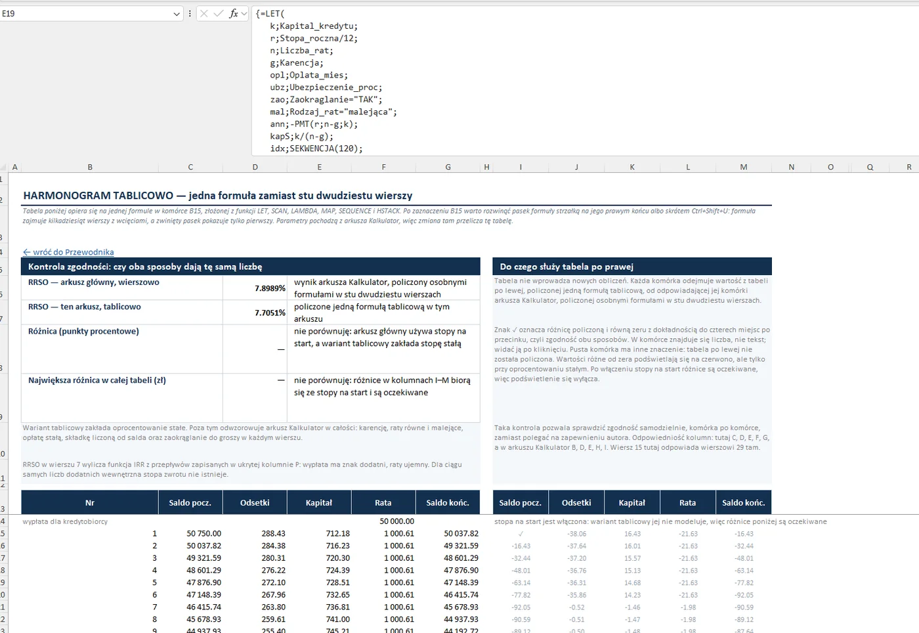Select the checkmark ✓ difference cell

point(521,534)
